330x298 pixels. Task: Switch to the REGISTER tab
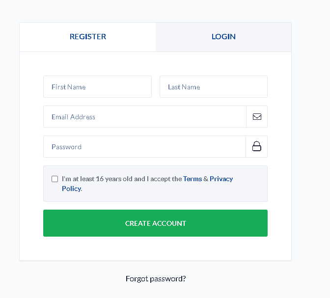[88, 37]
